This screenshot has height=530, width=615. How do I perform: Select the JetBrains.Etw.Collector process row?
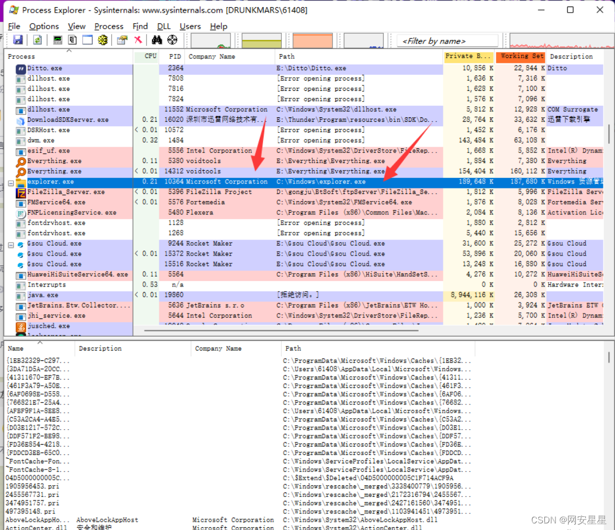click(303, 305)
